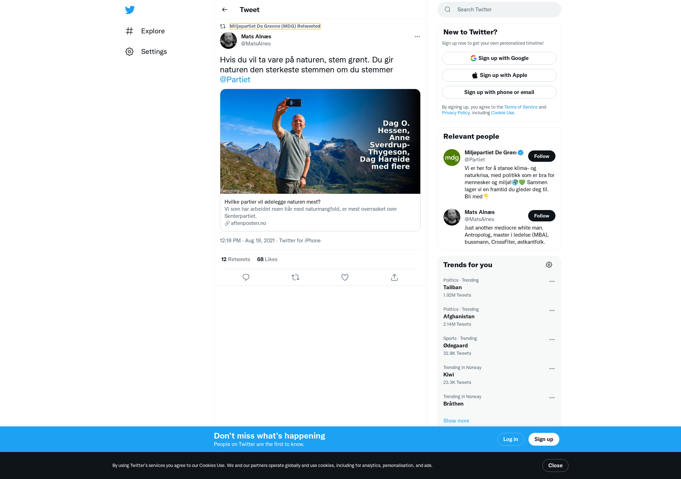Open Trends settings gear icon

point(549,265)
